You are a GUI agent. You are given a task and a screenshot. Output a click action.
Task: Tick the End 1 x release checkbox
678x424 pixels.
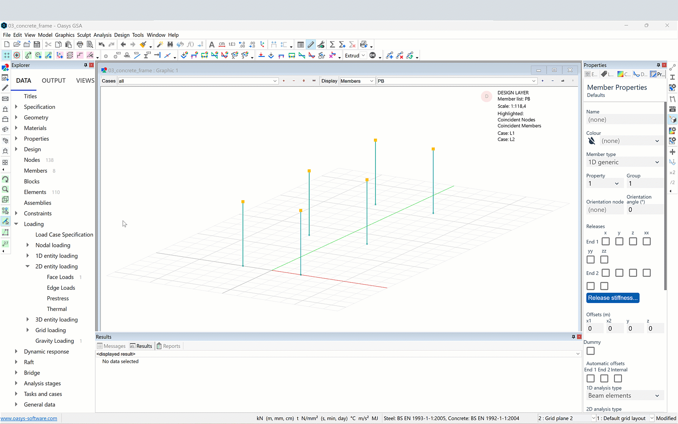point(605,241)
